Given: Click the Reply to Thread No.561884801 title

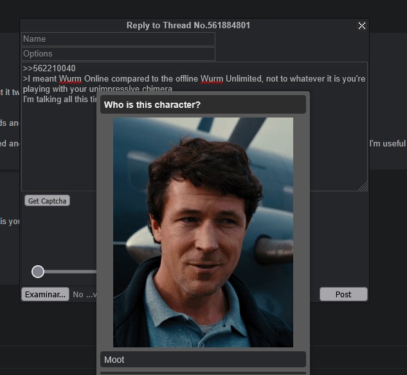Looking at the screenshot, I should [188, 26].
